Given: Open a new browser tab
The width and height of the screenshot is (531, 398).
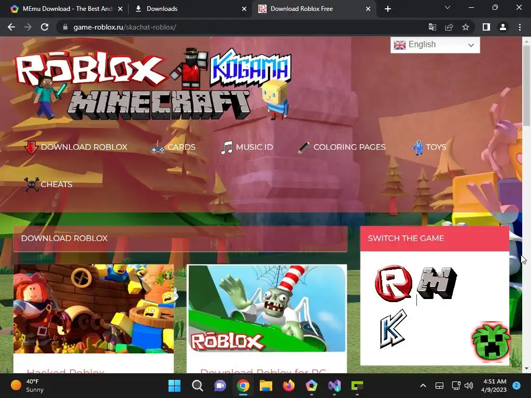Looking at the screenshot, I should (x=388, y=9).
